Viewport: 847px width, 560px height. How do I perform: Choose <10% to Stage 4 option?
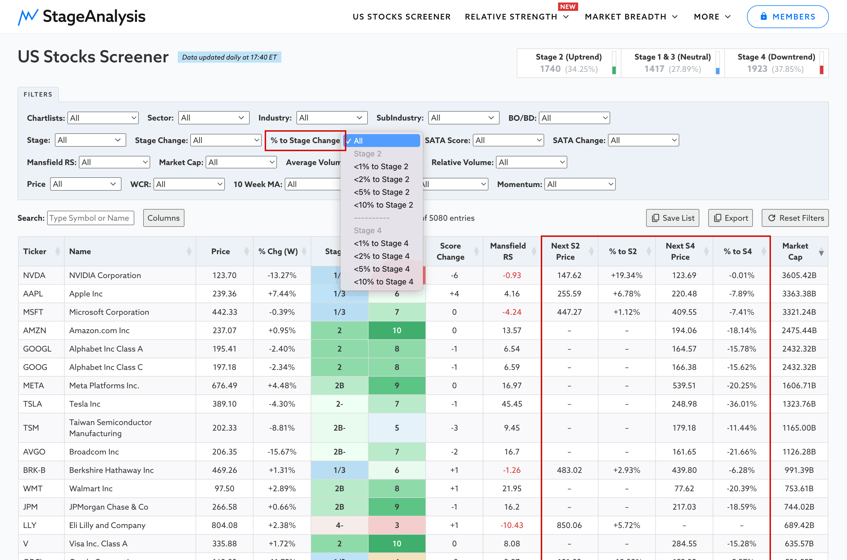(382, 282)
